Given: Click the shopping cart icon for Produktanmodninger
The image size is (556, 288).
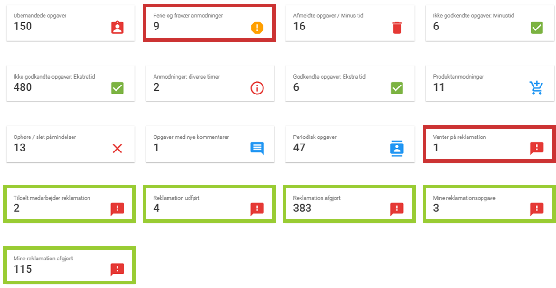Looking at the screenshot, I should (x=536, y=88).
